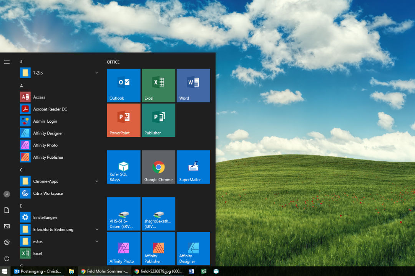Switch to Outlook Posteingang taskbar window
The width and height of the screenshot is (415, 276).
coord(38,271)
